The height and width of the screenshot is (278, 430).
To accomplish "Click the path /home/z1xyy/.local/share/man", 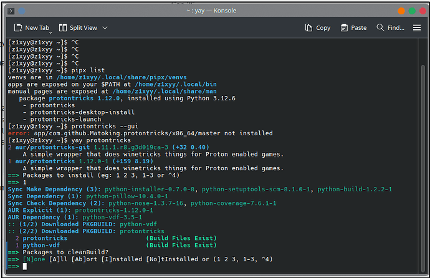I will [165, 91].
